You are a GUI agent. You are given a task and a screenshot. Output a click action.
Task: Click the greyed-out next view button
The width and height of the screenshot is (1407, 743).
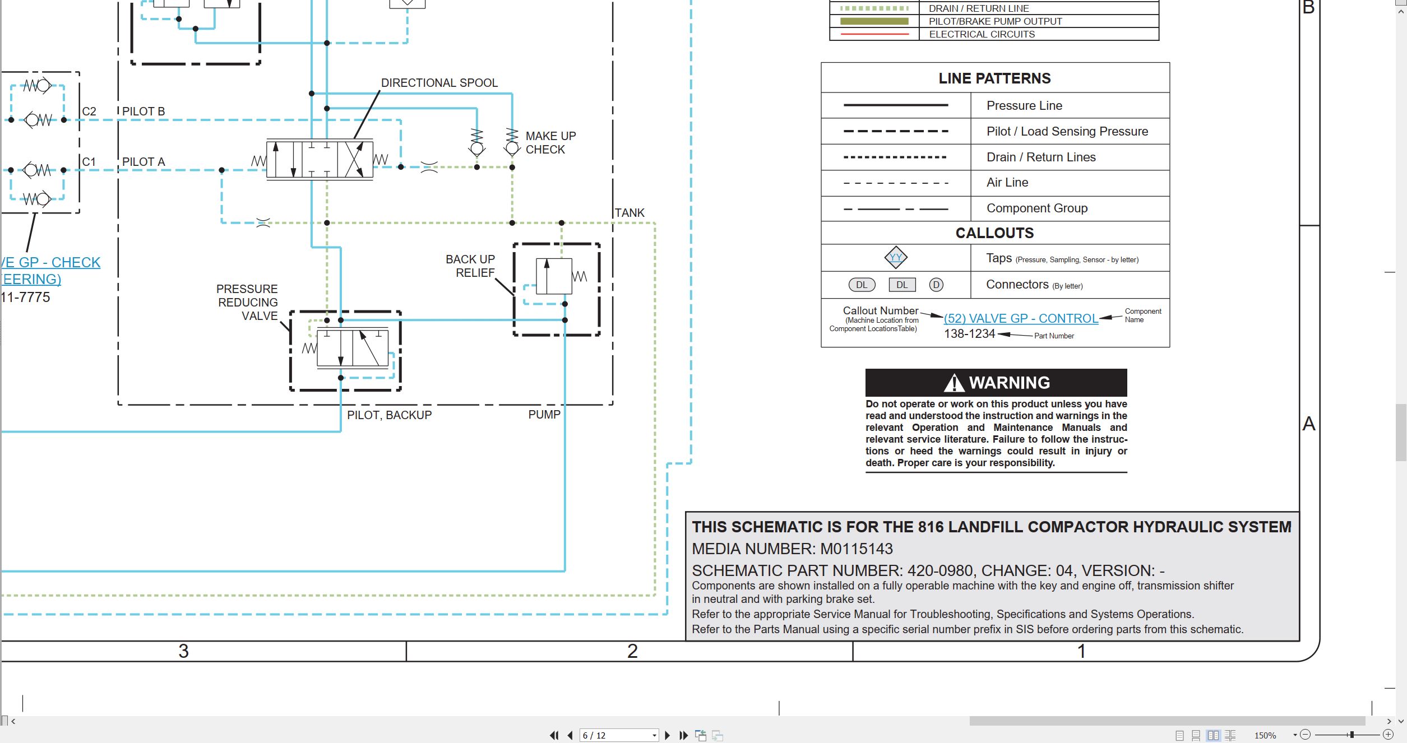pyautogui.click(x=718, y=735)
